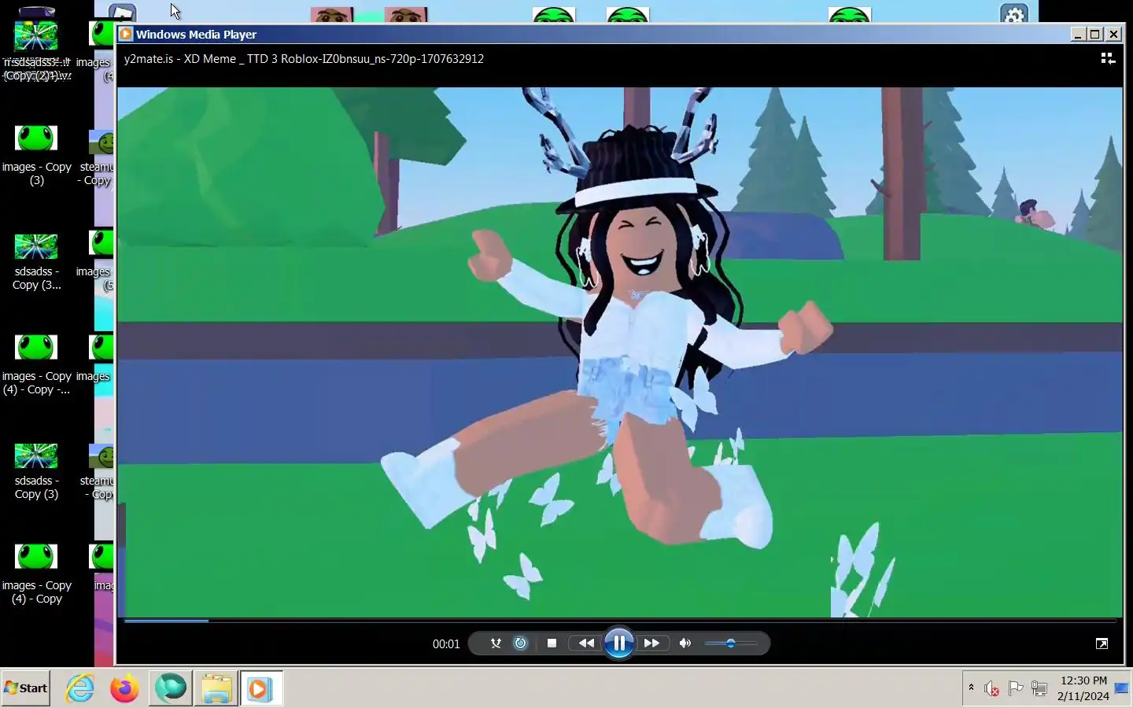Pause the video in Windows Media Player
Viewport: 1133px width, 708px height.
[619, 643]
